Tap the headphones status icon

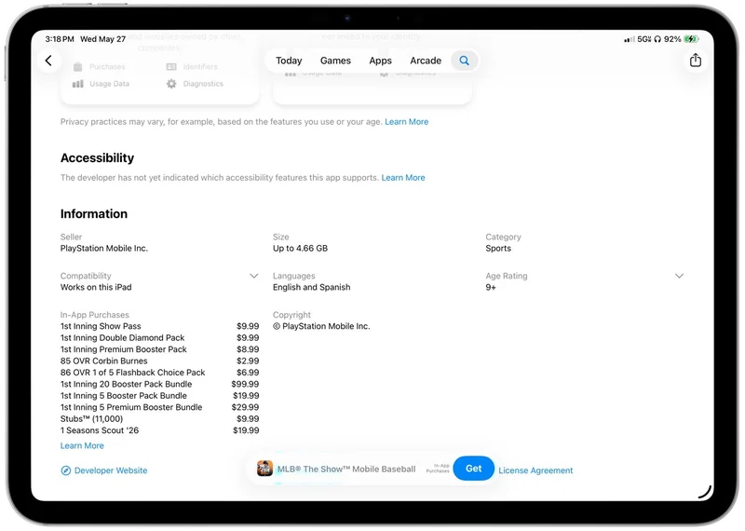(657, 39)
